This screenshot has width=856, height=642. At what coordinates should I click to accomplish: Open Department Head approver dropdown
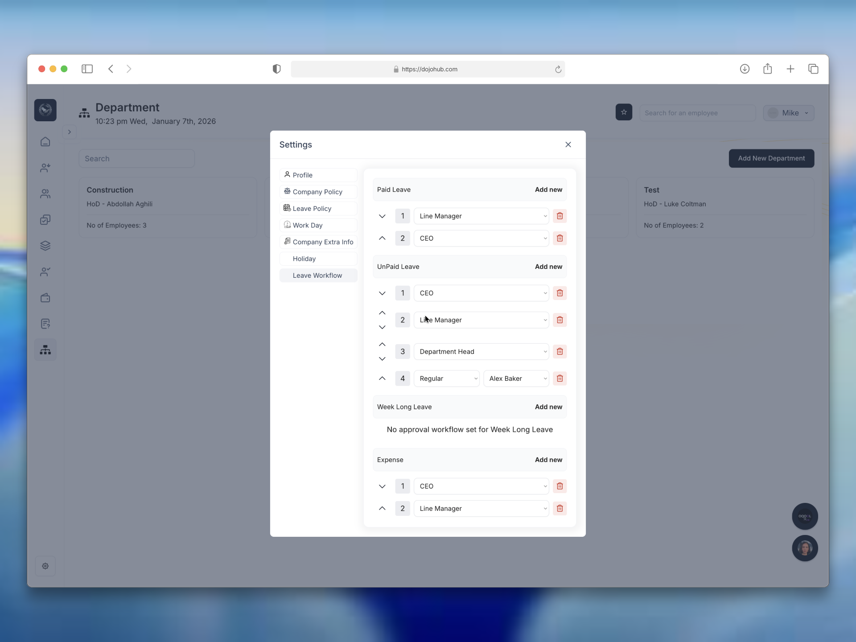pyautogui.click(x=481, y=352)
